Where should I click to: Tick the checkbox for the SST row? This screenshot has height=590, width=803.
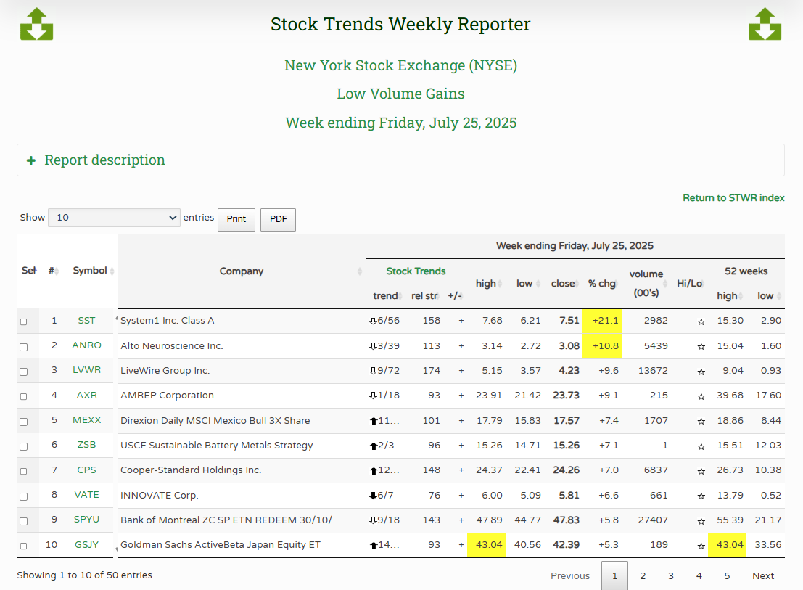tap(24, 321)
